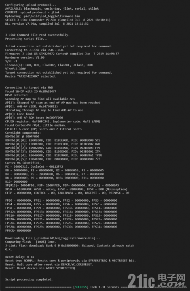
Task: Click the 'VTref=3.300V' line
Action: click(x=15, y=69)
